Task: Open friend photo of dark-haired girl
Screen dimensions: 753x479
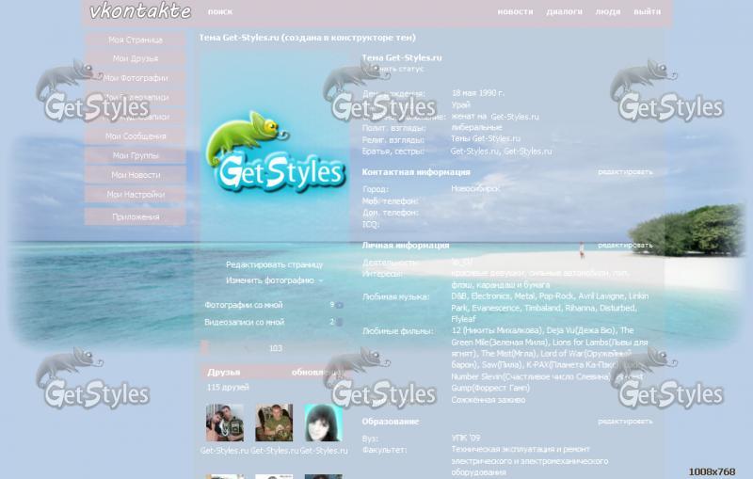Action: point(324,423)
